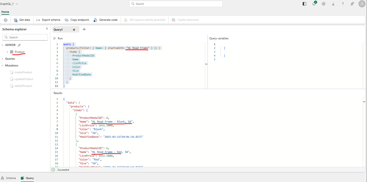Collapse the Mutations section

[x=3, y=66]
